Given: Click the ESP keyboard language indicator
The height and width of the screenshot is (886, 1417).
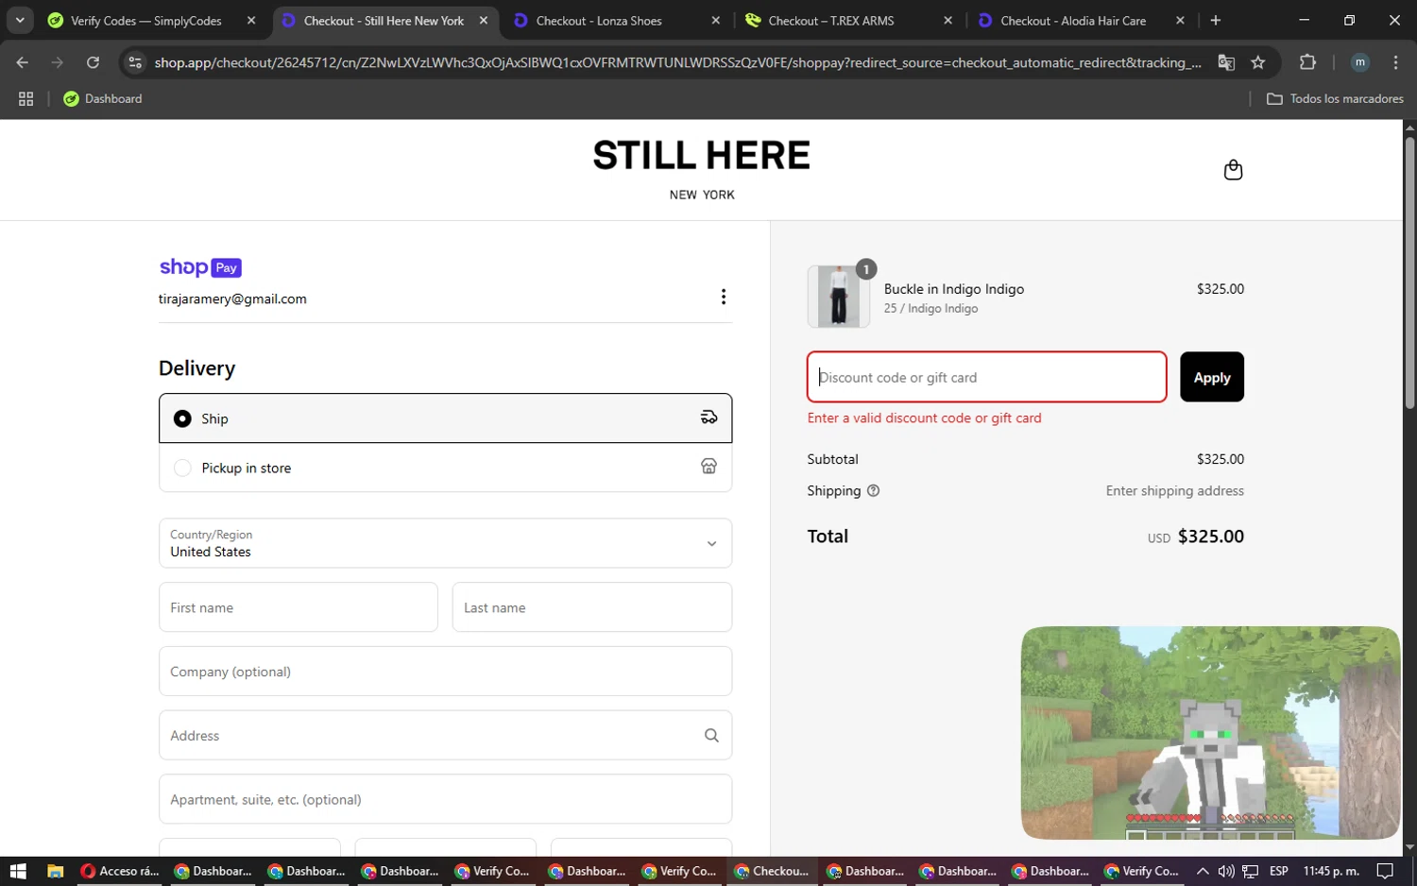Looking at the screenshot, I should (x=1279, y=871).
